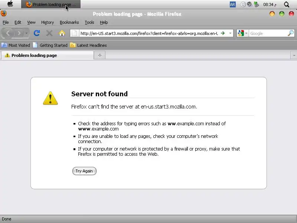Open the History menu
297x223 pixels.
click(48, 22)
